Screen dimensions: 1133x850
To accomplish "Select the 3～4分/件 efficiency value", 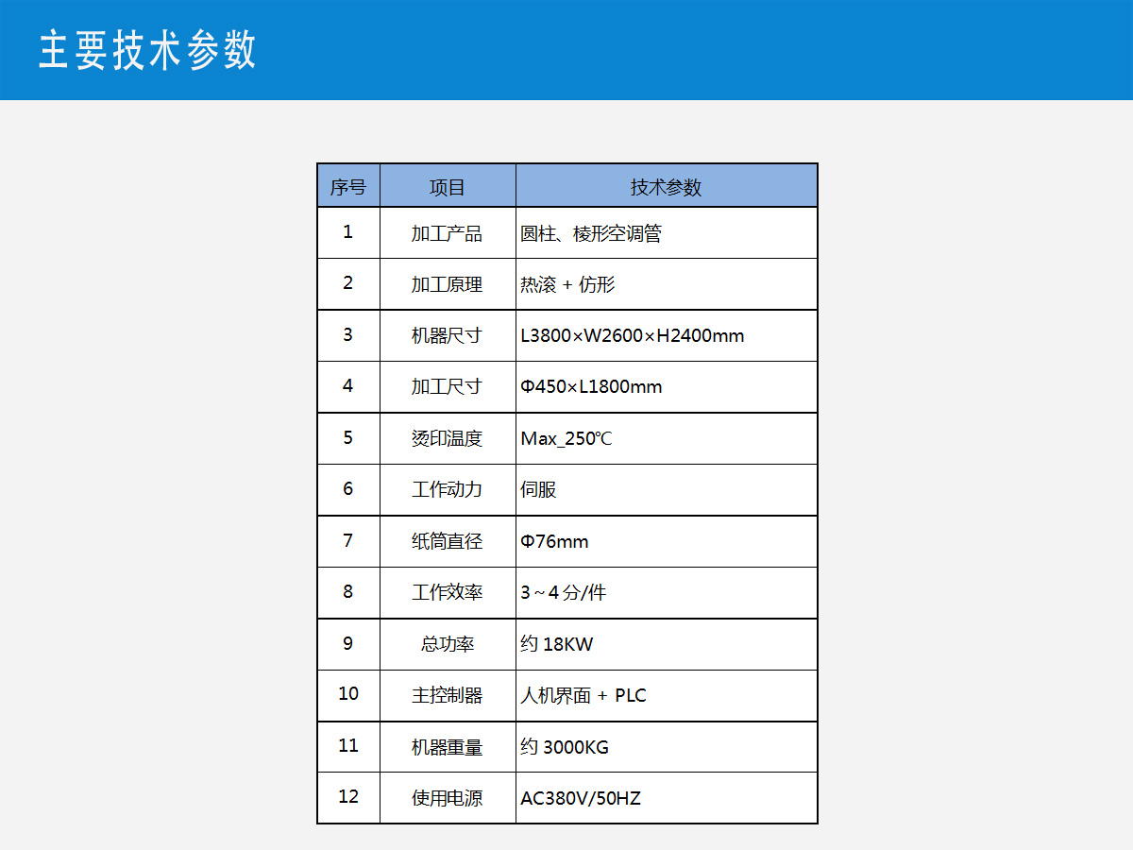I will click(x=564, y=593).
